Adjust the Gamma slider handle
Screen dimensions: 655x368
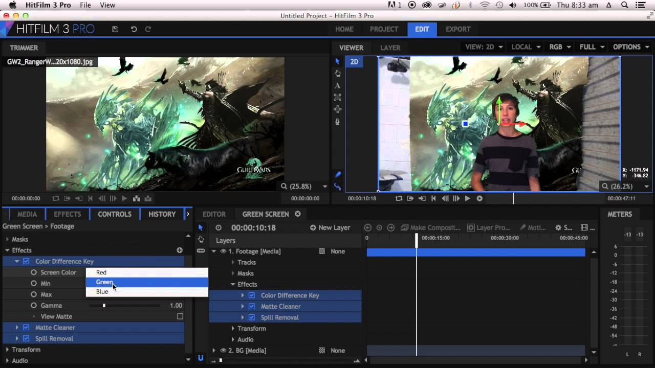104,306
